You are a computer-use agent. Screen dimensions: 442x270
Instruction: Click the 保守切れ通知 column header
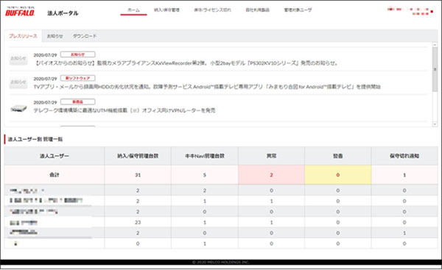pyautogui.click(x=404, y=156)
